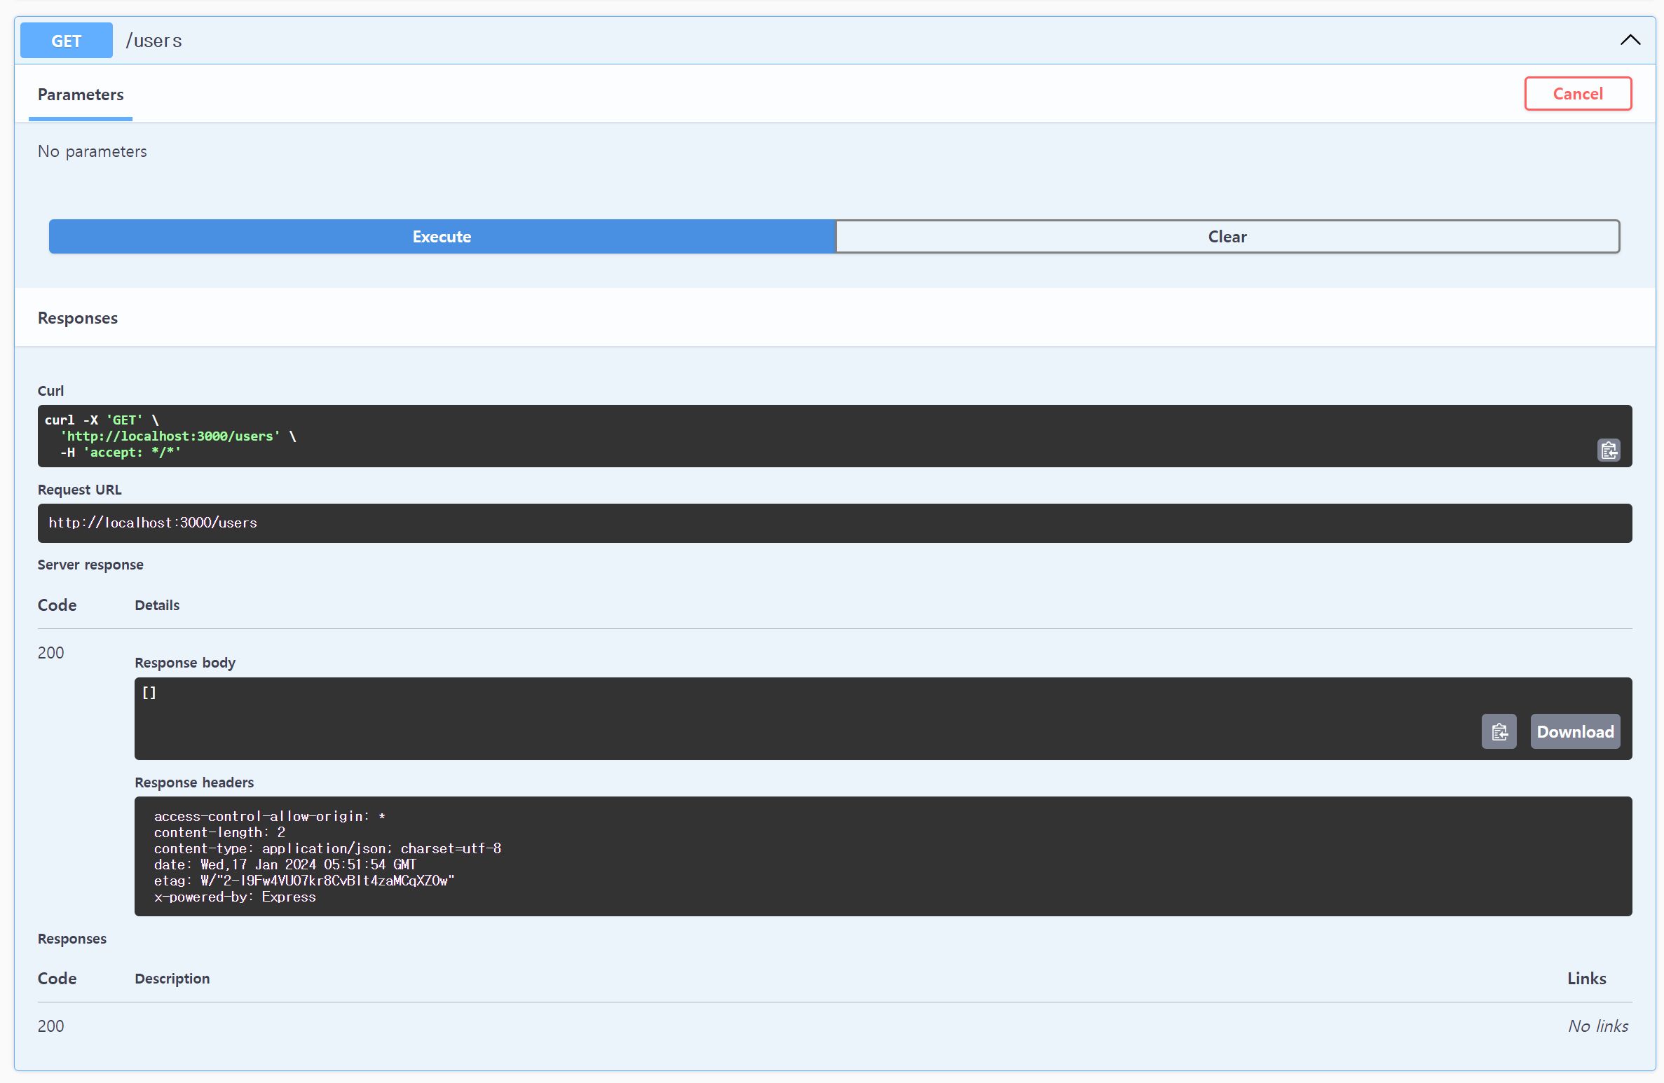Click the Response headers block

pos(883,856)
